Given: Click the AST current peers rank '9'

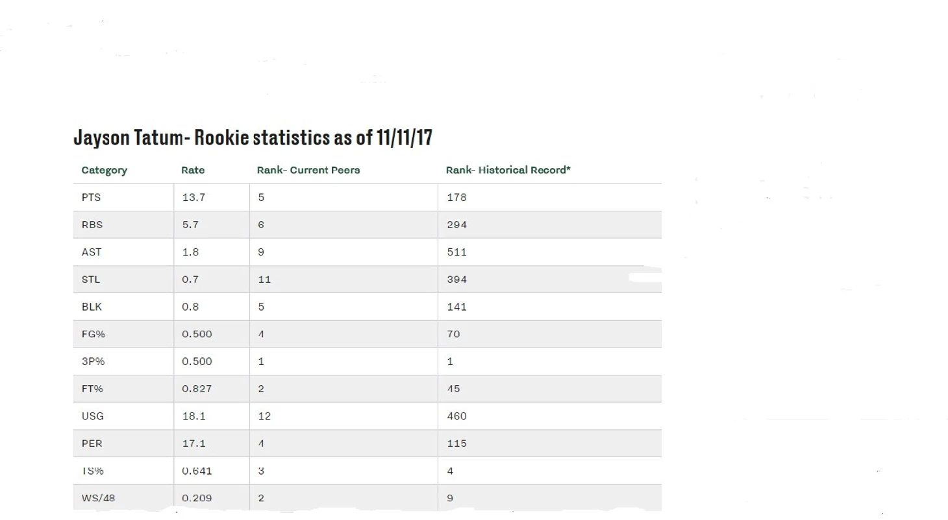Looking at the screenshot, I should point(261,252).
